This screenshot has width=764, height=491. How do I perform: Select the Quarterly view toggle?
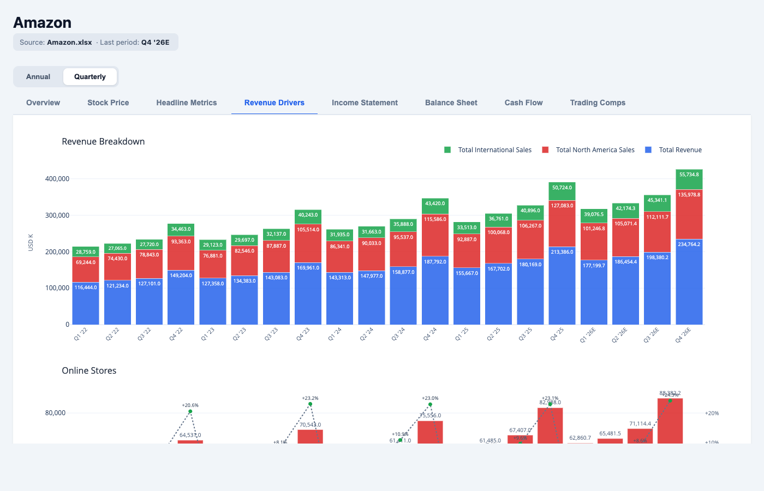click(x=89, y=76)
